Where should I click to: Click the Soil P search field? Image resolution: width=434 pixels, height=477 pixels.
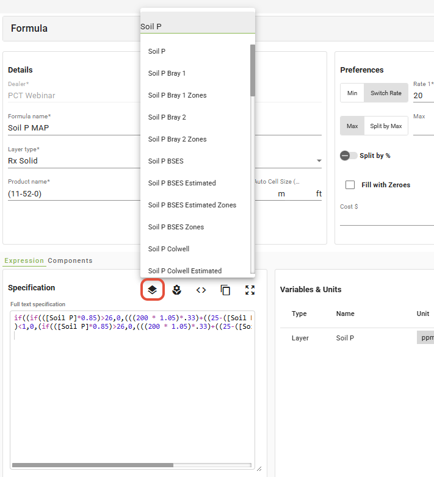click(197, 27)
